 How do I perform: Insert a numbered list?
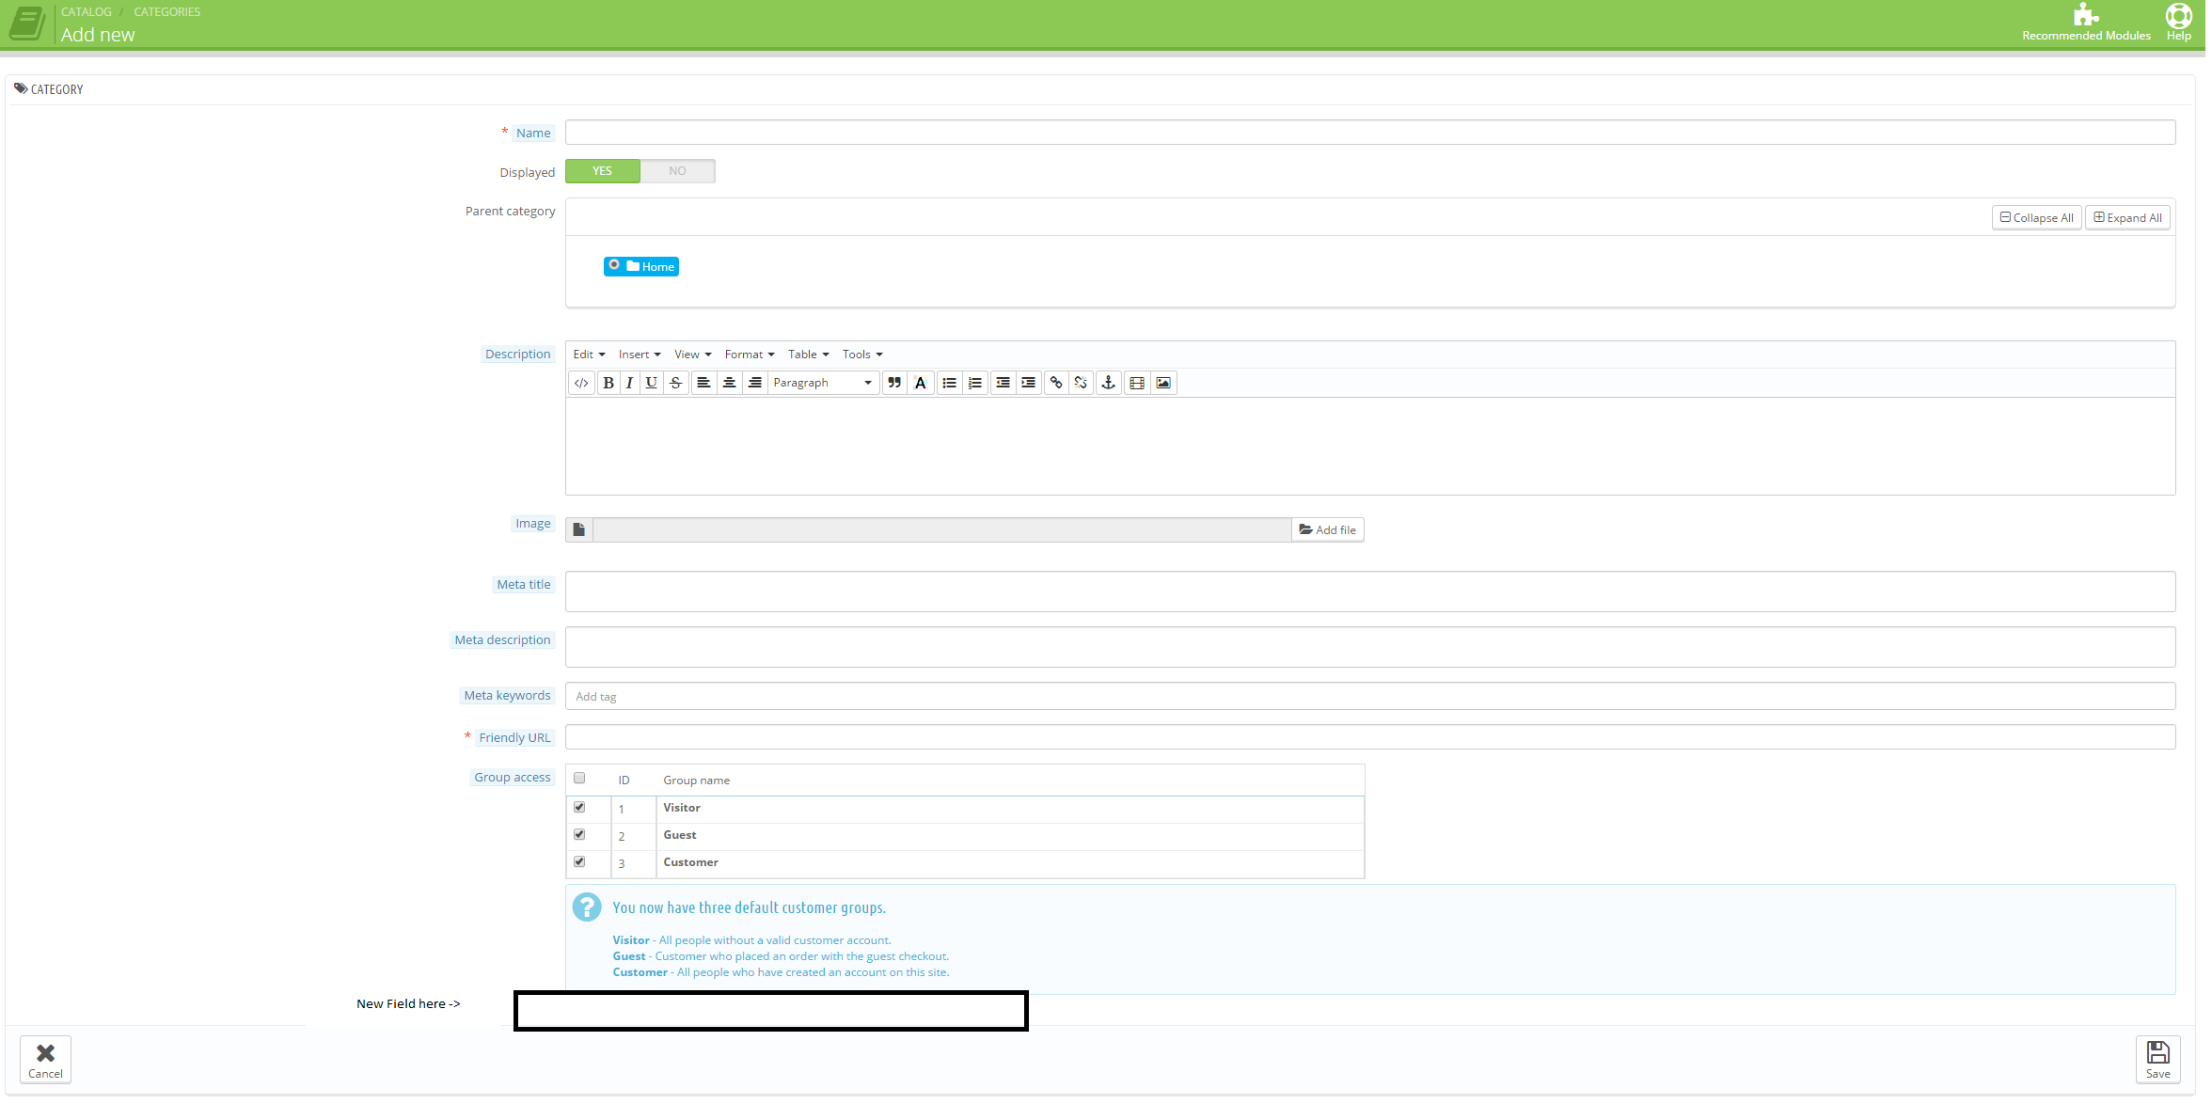coord(975,383)
